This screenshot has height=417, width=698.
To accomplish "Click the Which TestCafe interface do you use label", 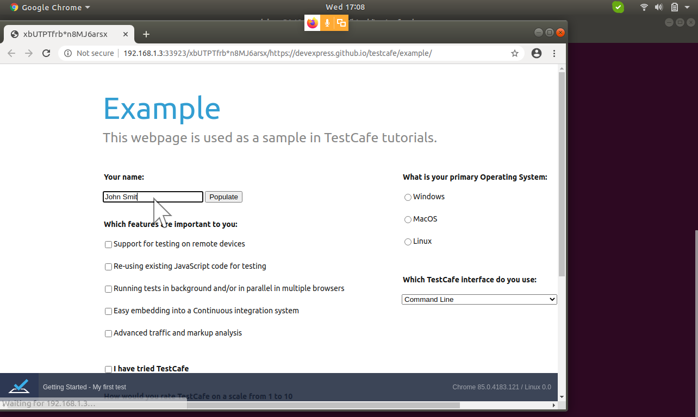I will point(470,280).
